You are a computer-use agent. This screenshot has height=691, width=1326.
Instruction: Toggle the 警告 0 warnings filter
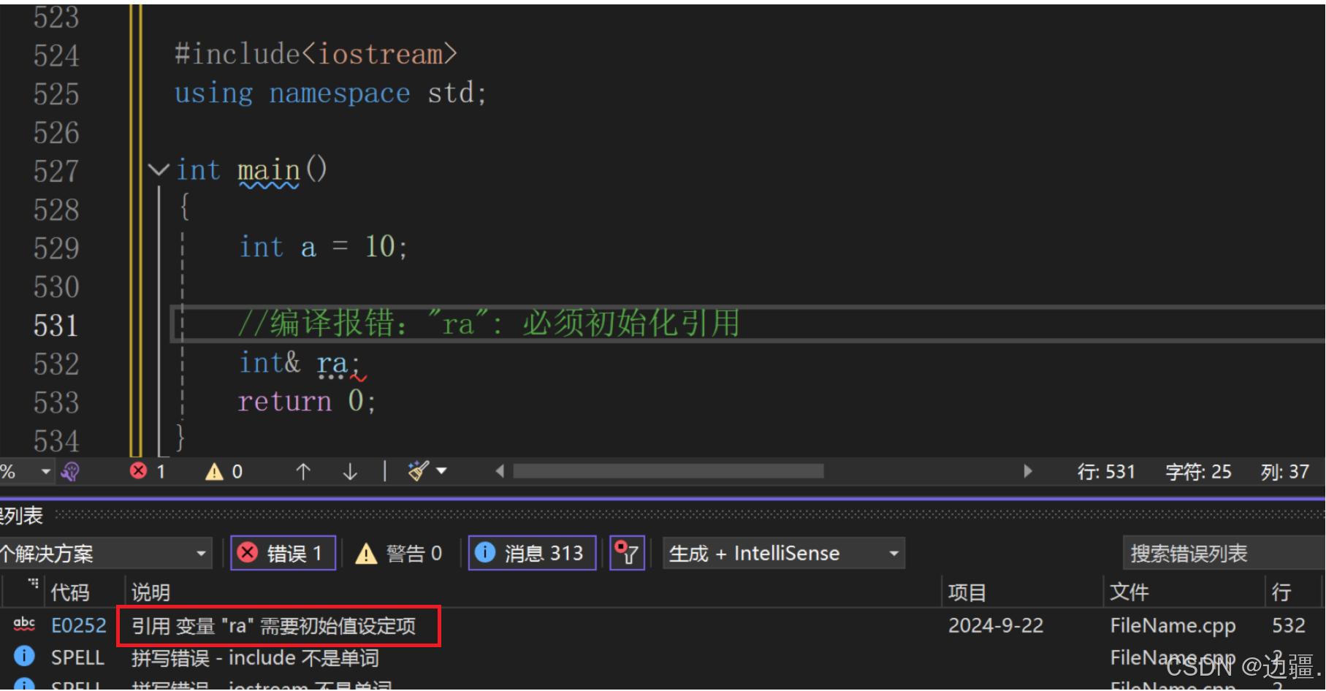(399, 554)
